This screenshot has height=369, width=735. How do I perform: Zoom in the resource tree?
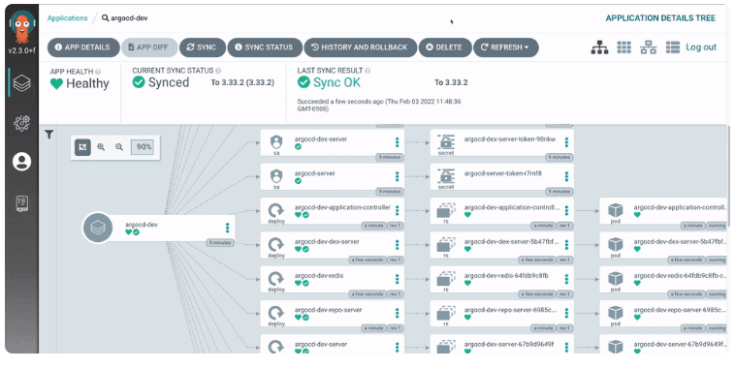(x=101, y=147)
